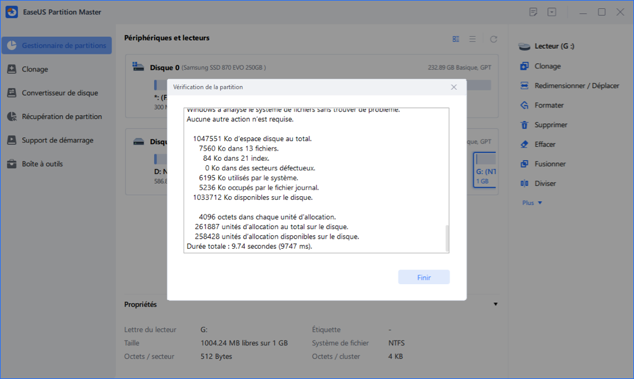Viewport: 634px width, 379px height.
Task: Click the Récupération de partition icon
Action: tap(11, 116)
